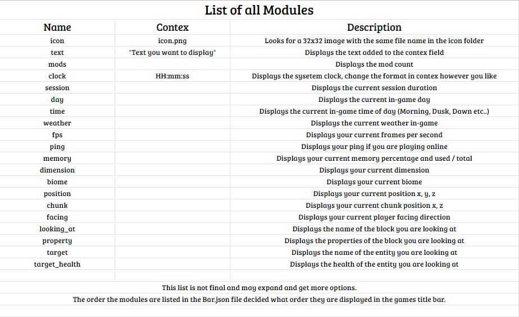Screen dimensions: 519x317
Task: Click the '"Text you want to display"' cell
Action: (172, 53)
